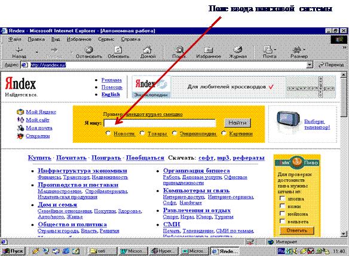
Task: Select the Картинки radio button
Action: pos(224,133)
